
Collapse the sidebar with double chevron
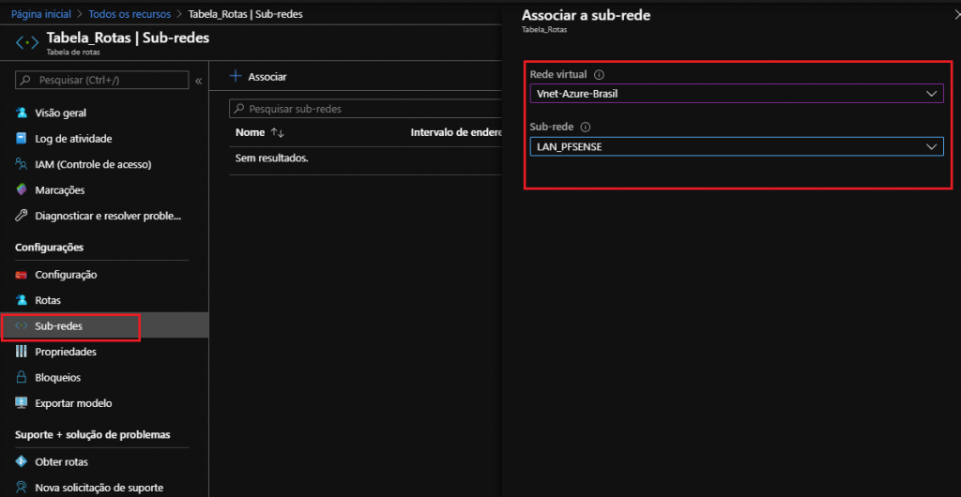tap(198, 82)
